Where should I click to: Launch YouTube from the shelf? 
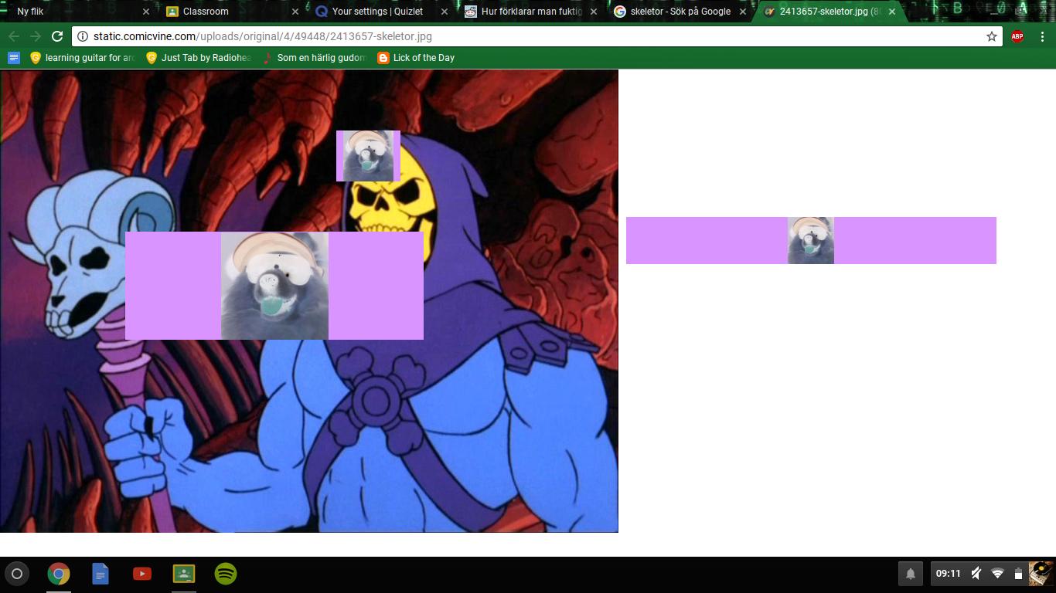142,574
